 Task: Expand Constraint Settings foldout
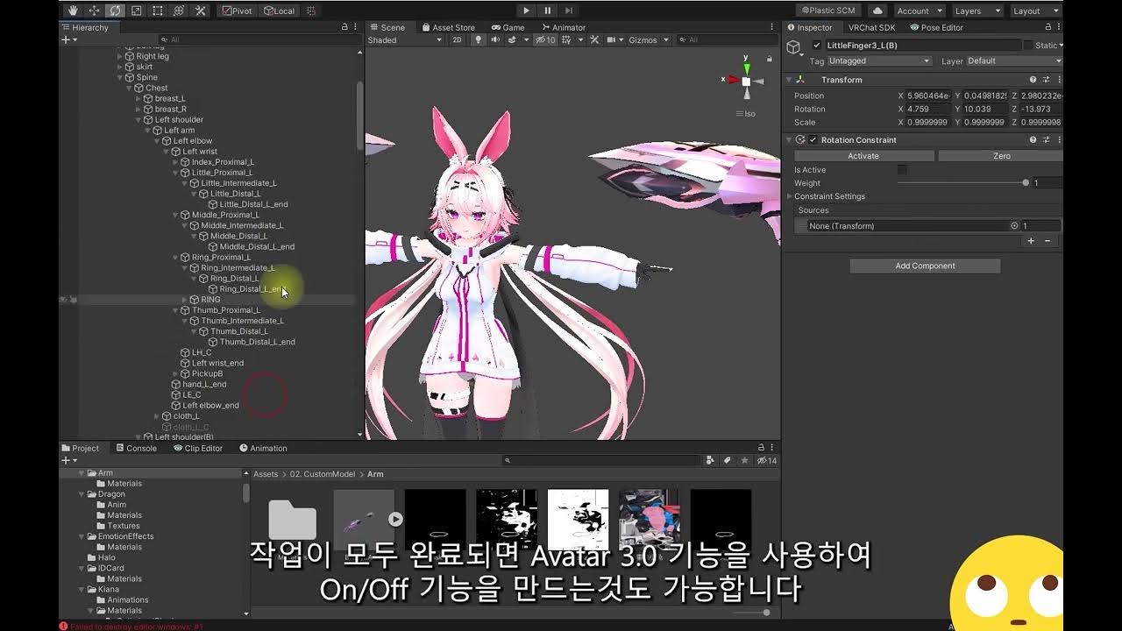pos(790,196)
